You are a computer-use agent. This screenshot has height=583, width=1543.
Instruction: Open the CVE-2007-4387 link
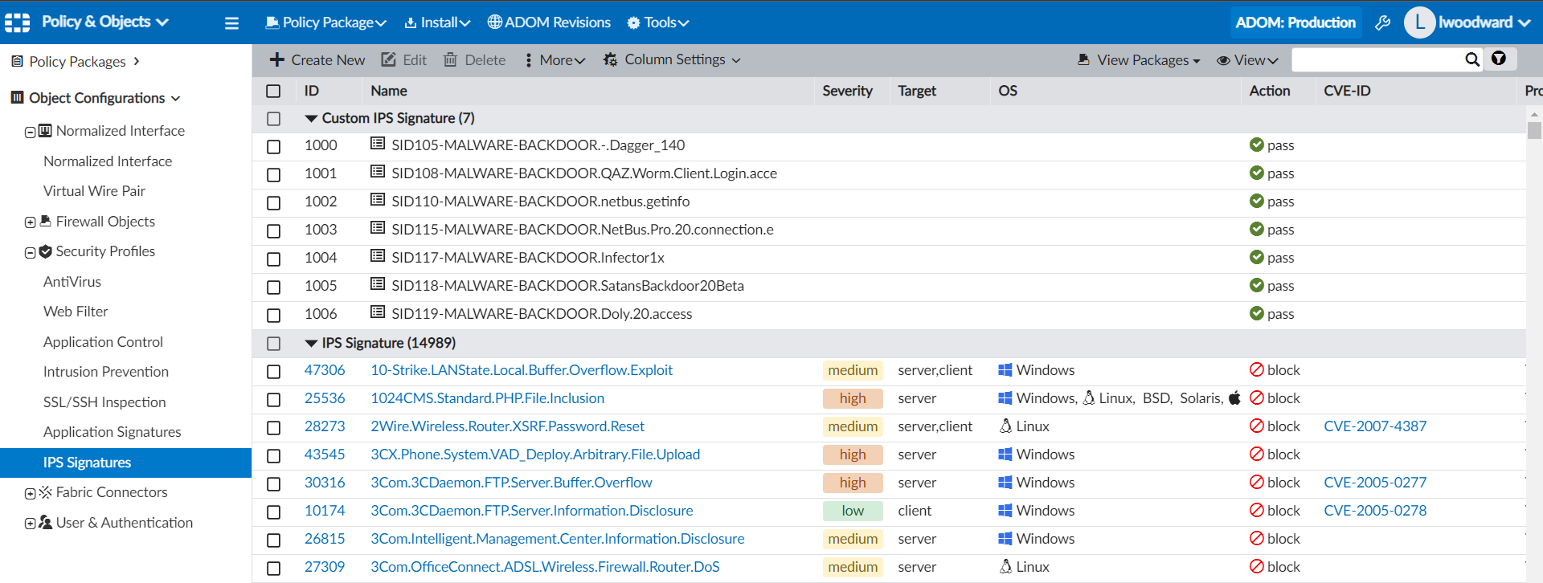tap(1374, 426)
